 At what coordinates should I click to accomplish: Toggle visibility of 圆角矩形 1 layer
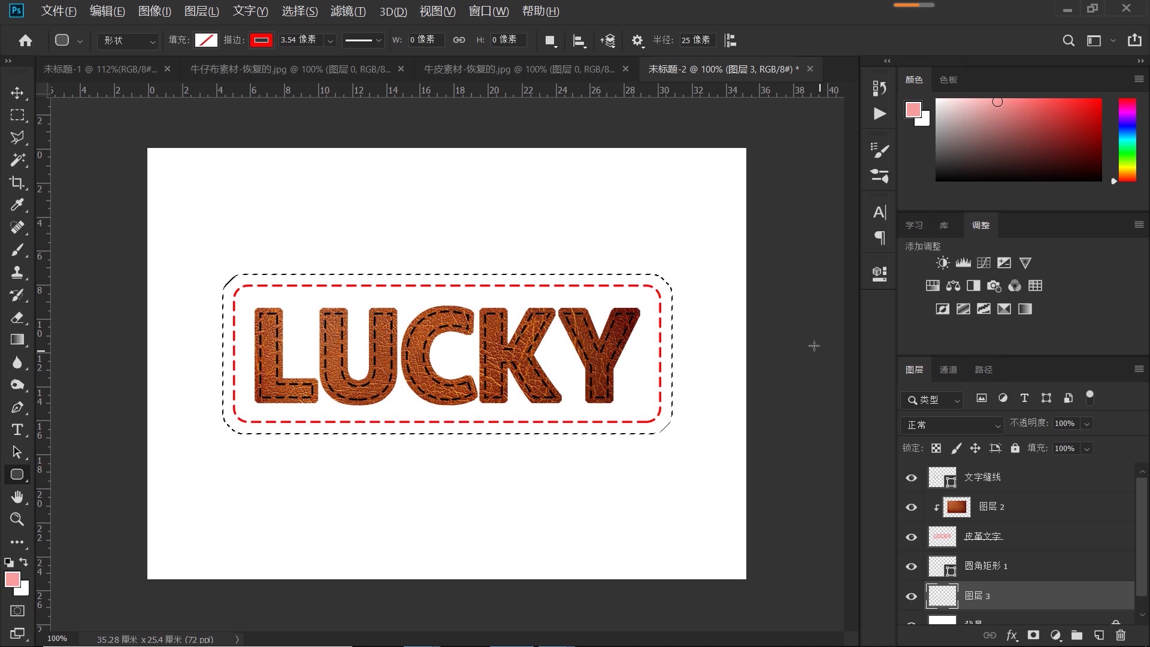pyautogui.click(x=912, y=566)
